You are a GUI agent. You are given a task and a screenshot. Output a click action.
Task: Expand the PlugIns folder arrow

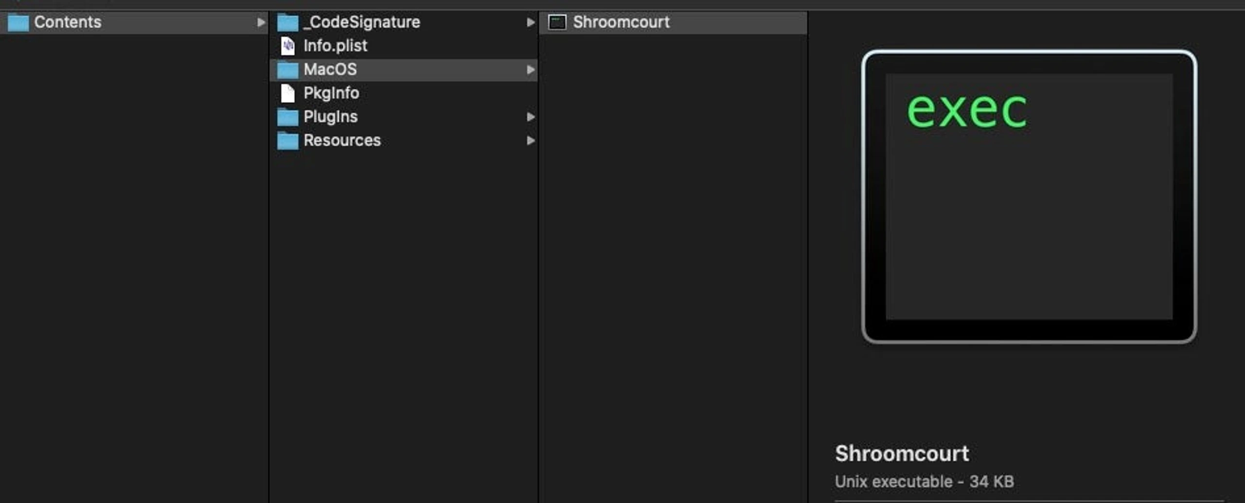click(x=531, y=117)
